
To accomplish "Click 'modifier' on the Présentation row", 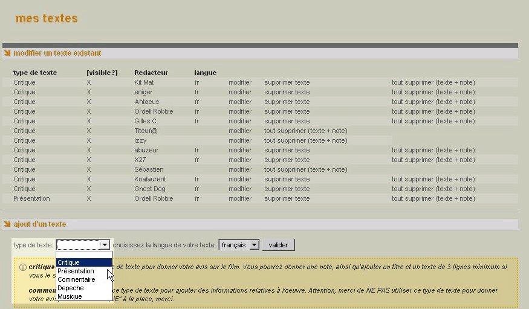I will click(240, 198).
